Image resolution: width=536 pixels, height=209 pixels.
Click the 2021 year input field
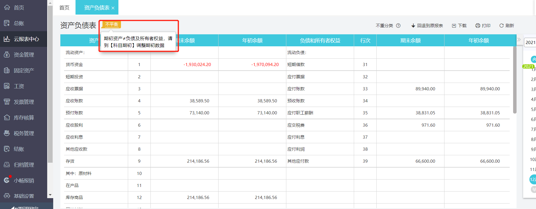530,42
